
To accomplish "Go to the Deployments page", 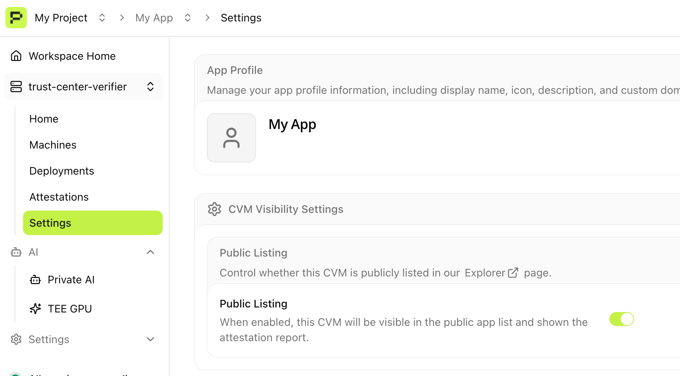I will coord(61,171).
